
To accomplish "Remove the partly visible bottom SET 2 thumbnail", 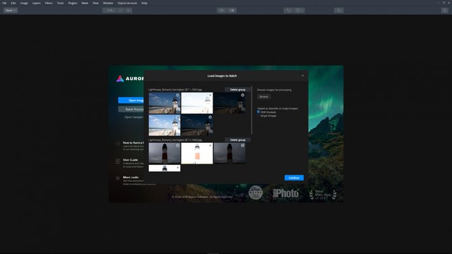I will pos(177,167).
